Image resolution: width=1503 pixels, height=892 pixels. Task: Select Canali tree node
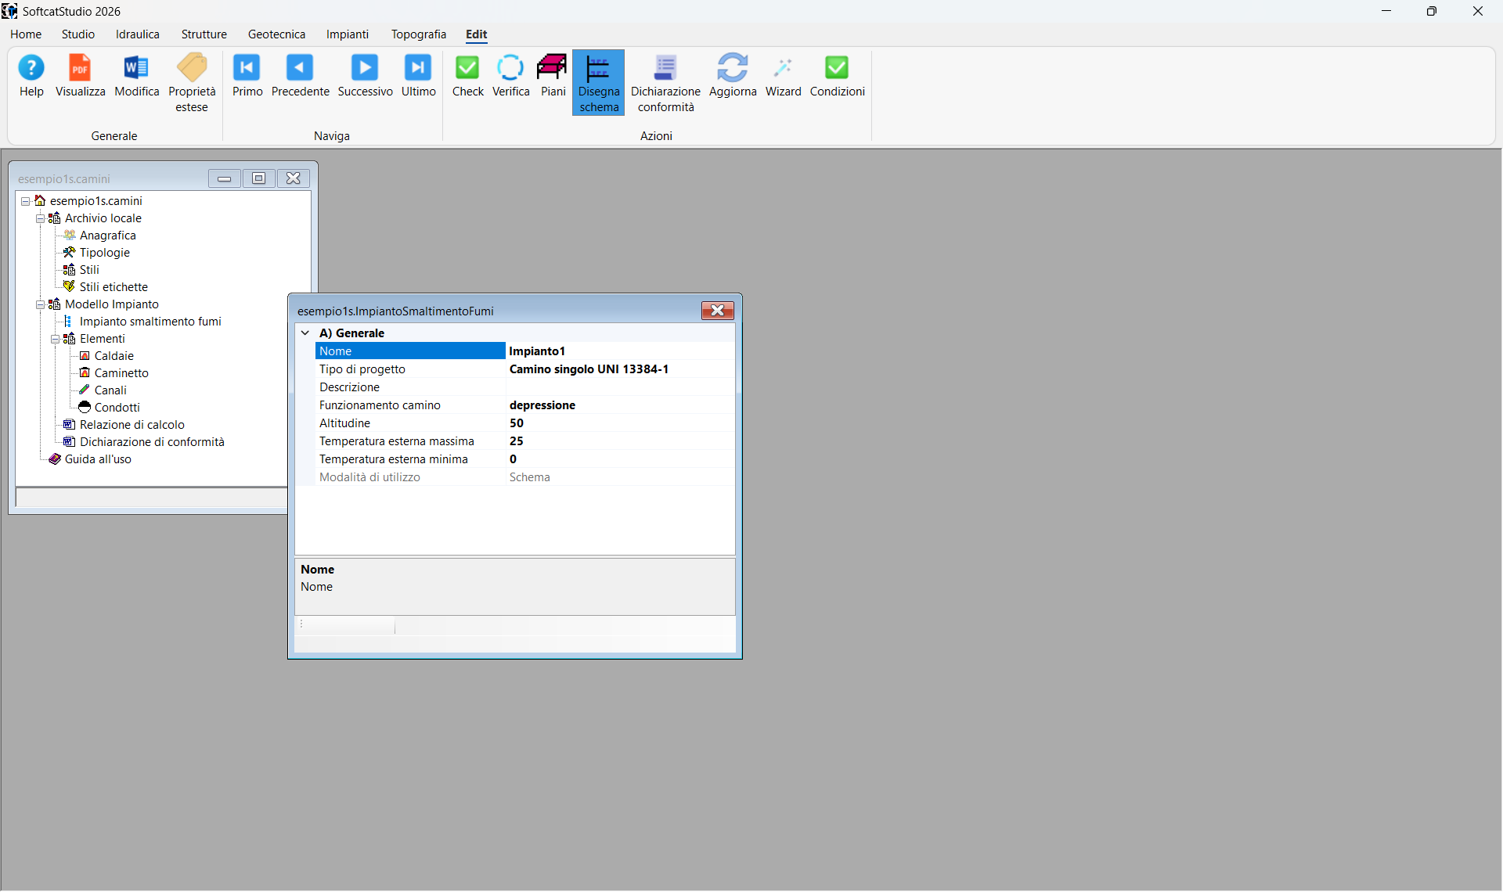(110, 390)
